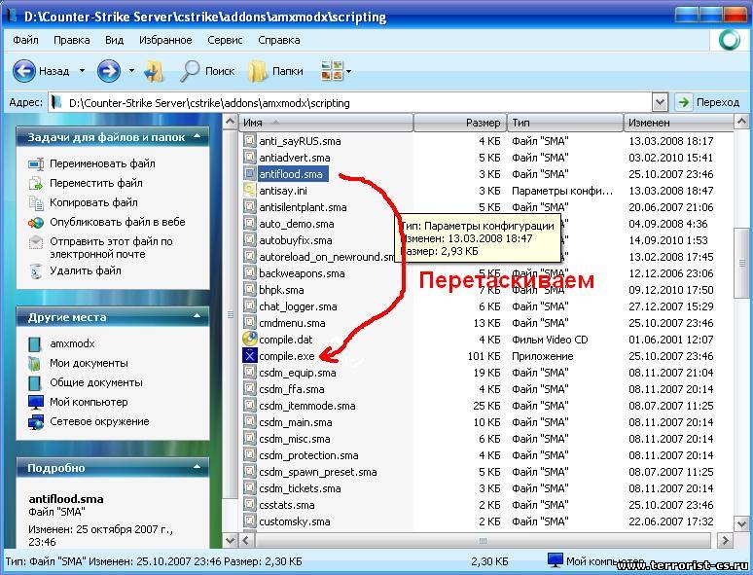
Task: Open the Избранное menu
Action: coord(165,40)
